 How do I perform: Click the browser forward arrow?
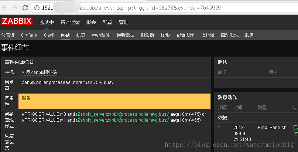pos(15,7)
